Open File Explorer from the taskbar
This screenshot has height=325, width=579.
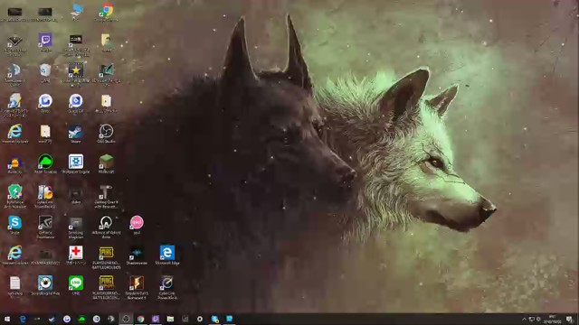[170, 319]
